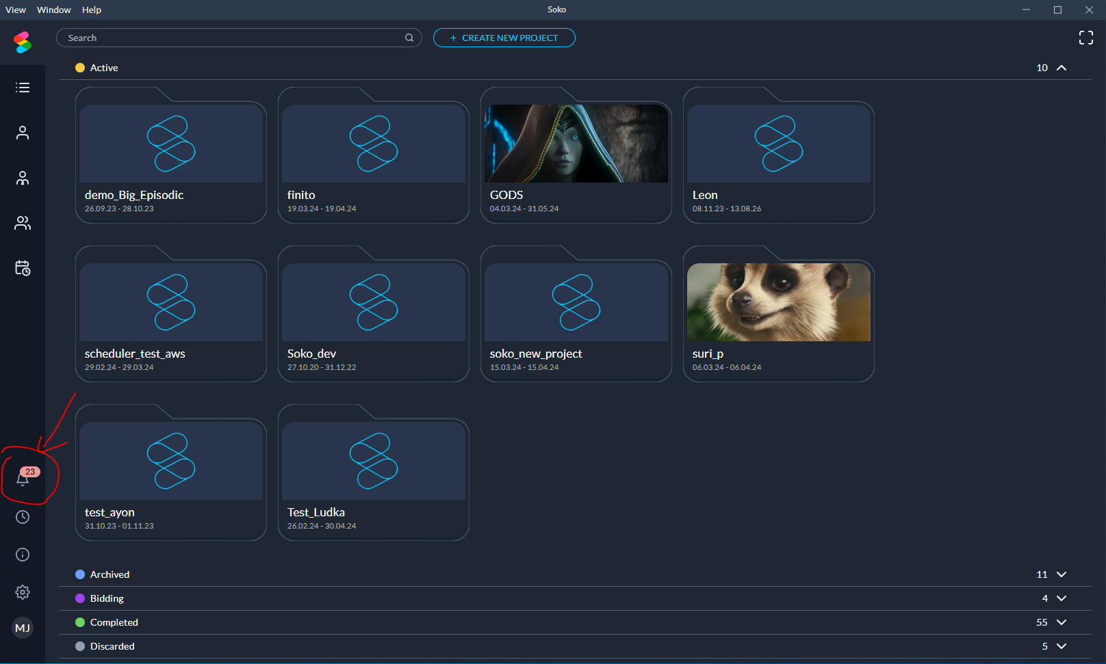The height and width of the screenshot is (664, 1106).
Task: Open the Leon project folder
Action: (x=779, y=155)
